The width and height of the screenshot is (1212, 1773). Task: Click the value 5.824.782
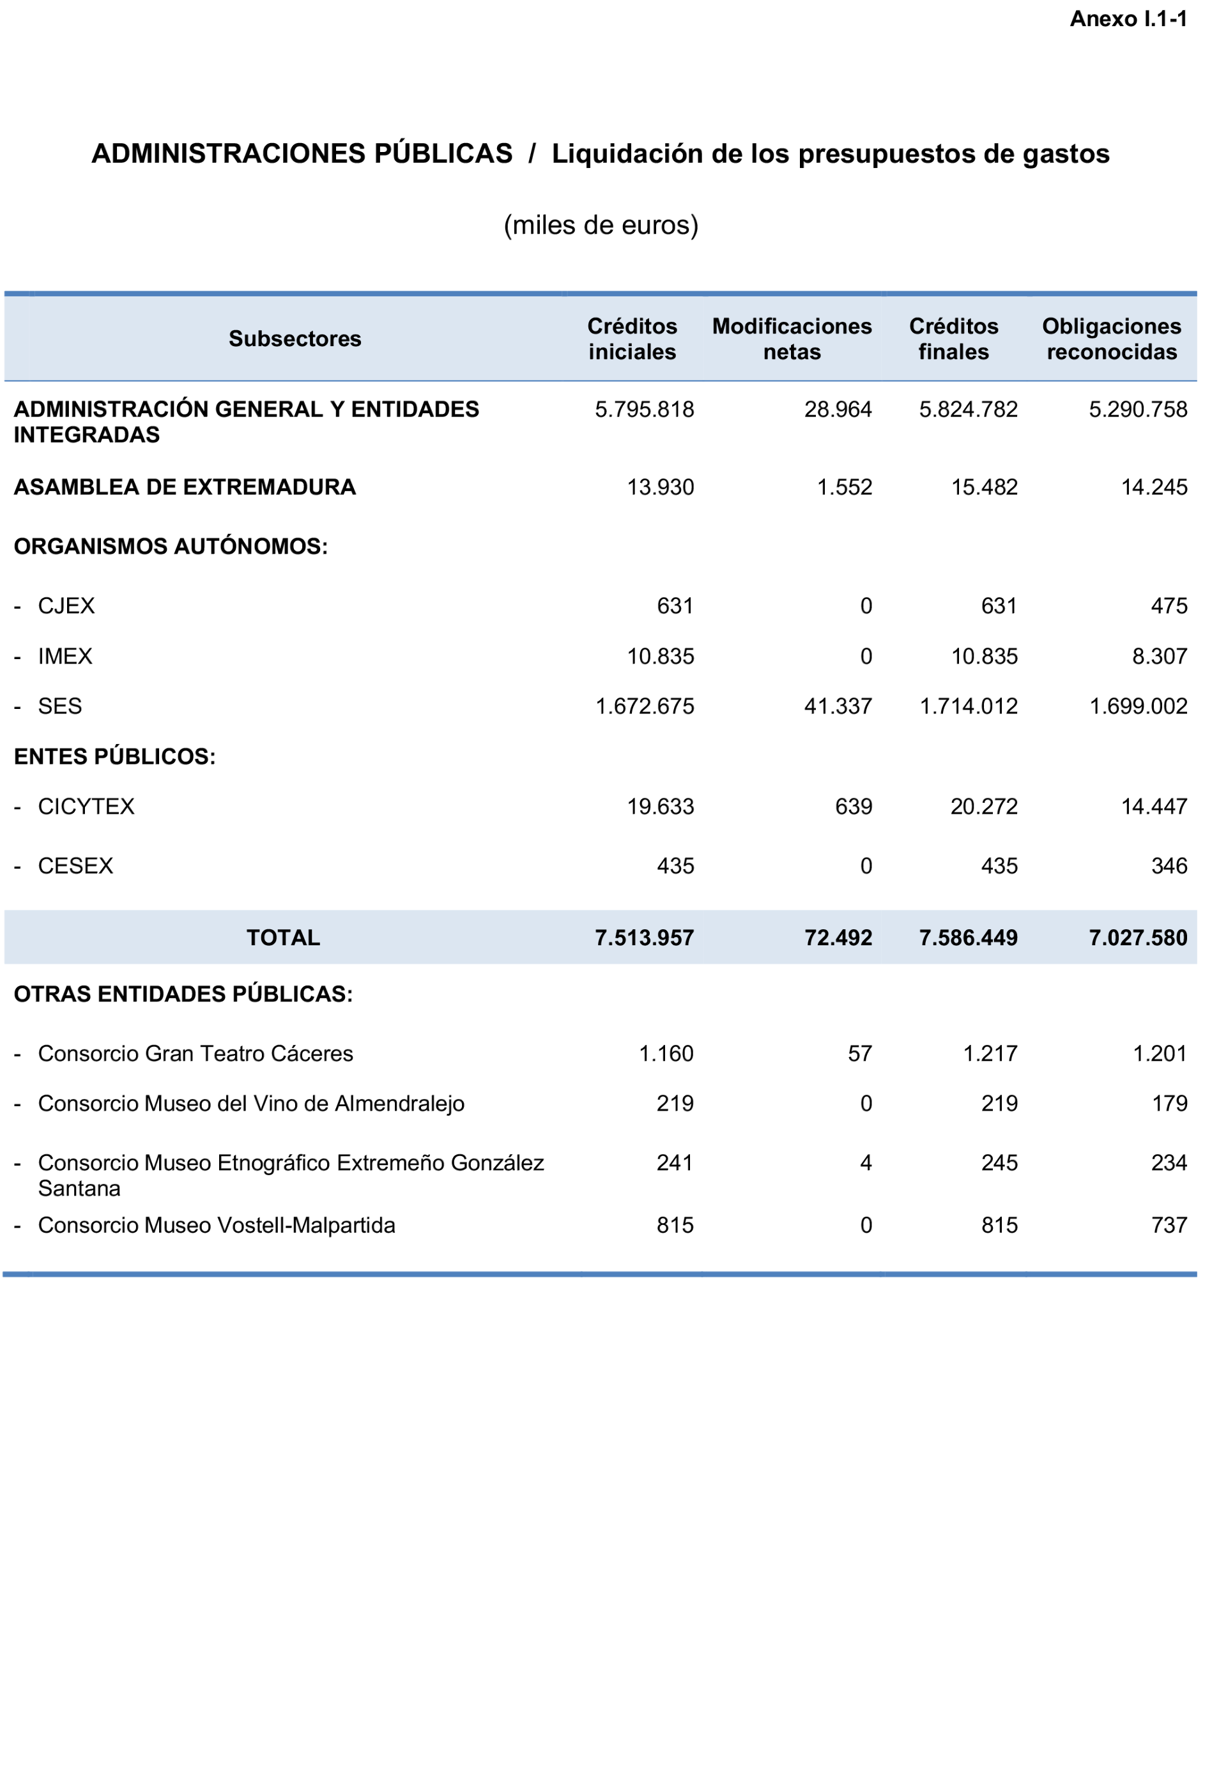pos(968,409)
